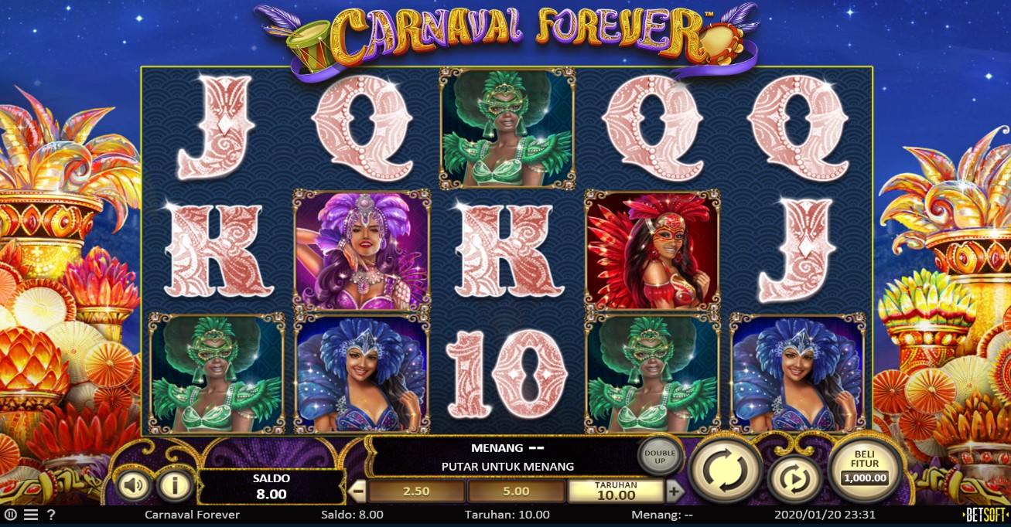The width and height of the screenshot is (1011, 527).
Task: Click the Betsoft logo
Action: point(985,515)
